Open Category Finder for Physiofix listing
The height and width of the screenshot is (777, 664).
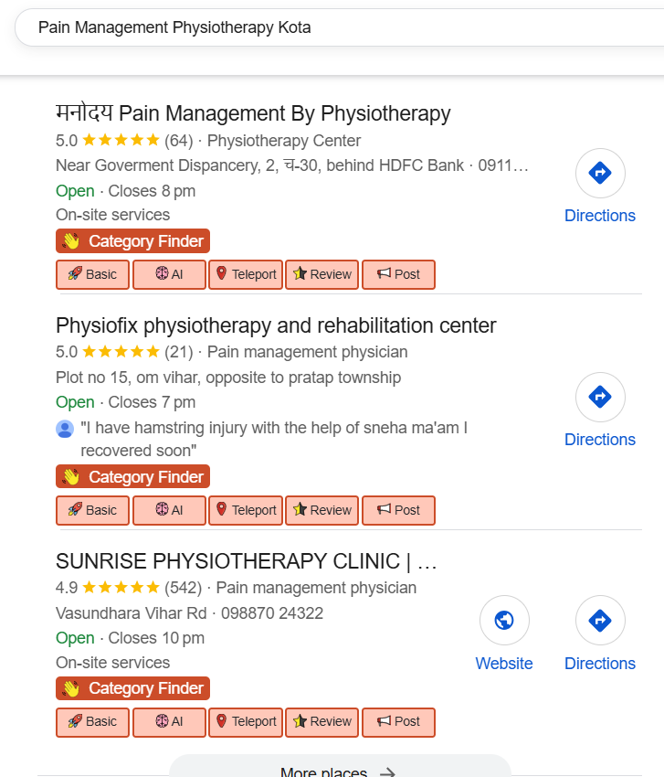(133, 476)
